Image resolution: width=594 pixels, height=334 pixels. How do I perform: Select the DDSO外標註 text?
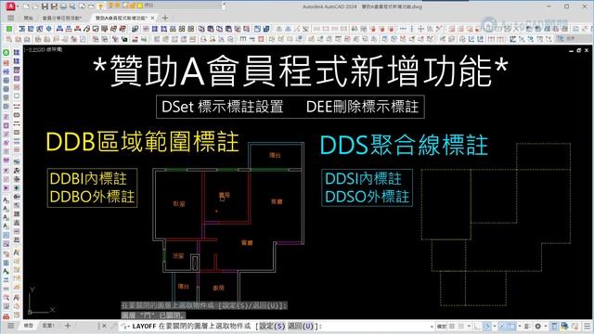point(368,197)
